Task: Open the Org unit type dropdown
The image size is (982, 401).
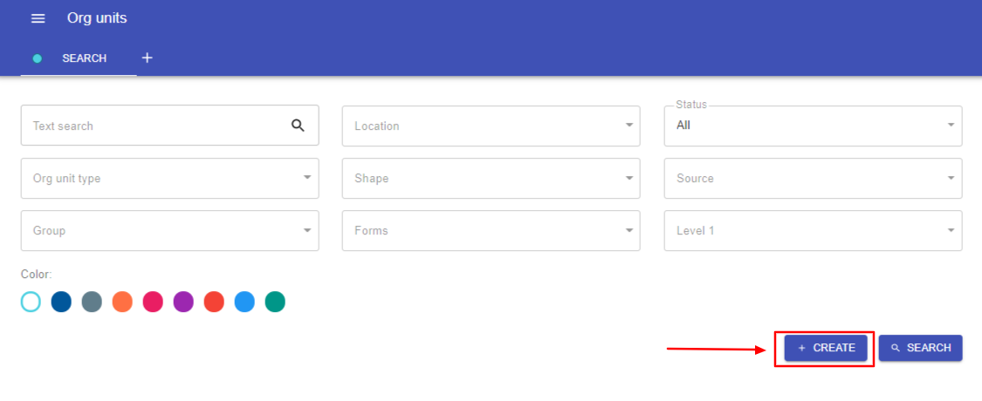Action: pos(169,179)
